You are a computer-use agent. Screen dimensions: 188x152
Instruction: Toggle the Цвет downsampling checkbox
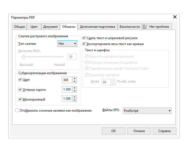[20, 80]
